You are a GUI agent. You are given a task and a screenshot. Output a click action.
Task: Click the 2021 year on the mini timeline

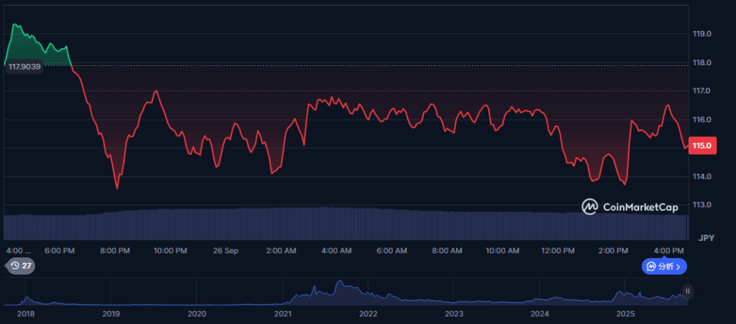[x=282, y=314]
